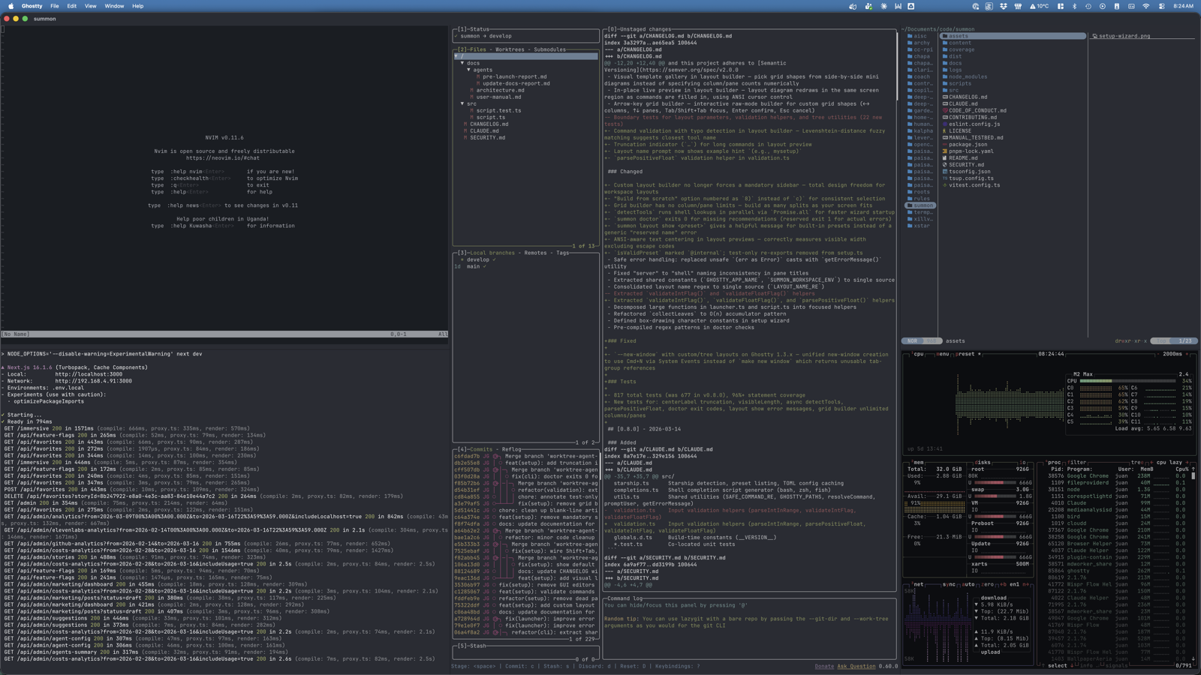Click the Ask Question link at the bottom
1201x675 pixels.
856,666
